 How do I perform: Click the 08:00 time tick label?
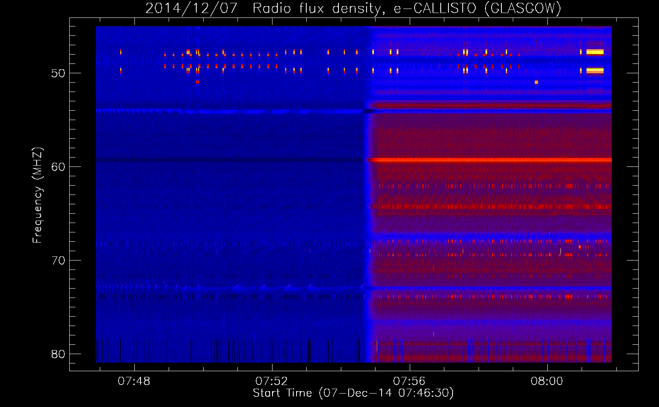[x=547, y=381]
